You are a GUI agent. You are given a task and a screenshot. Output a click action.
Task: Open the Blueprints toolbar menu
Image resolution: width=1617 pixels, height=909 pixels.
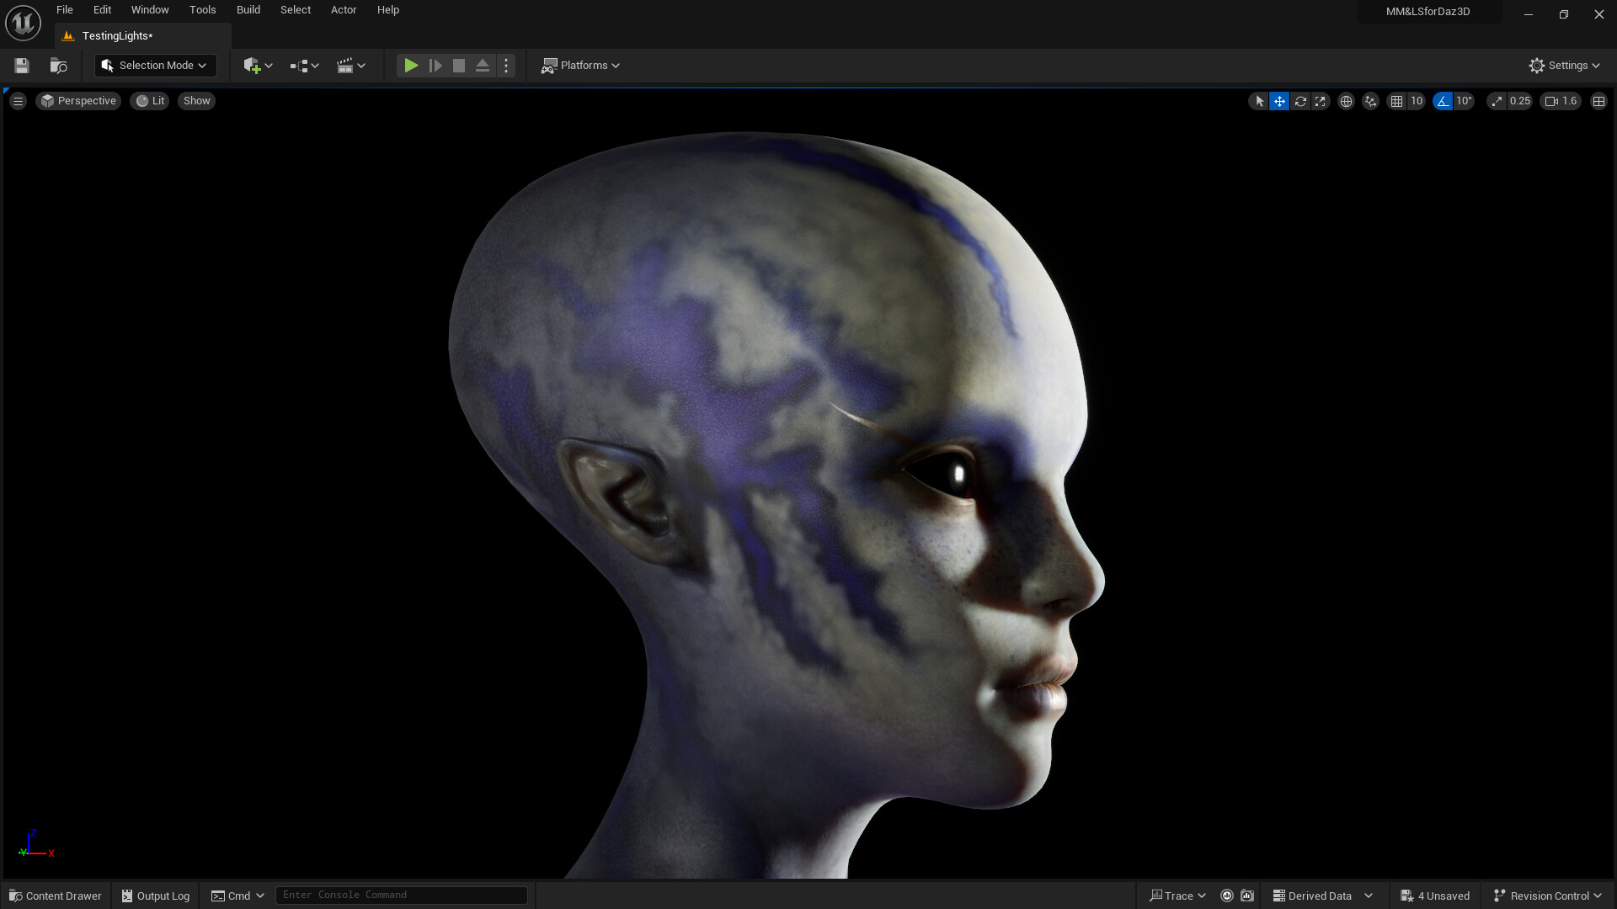[304, 65]
